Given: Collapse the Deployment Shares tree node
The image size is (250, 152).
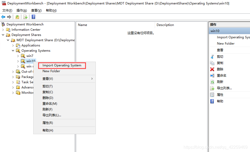Looking at the screenshot, I should [3, 35].
